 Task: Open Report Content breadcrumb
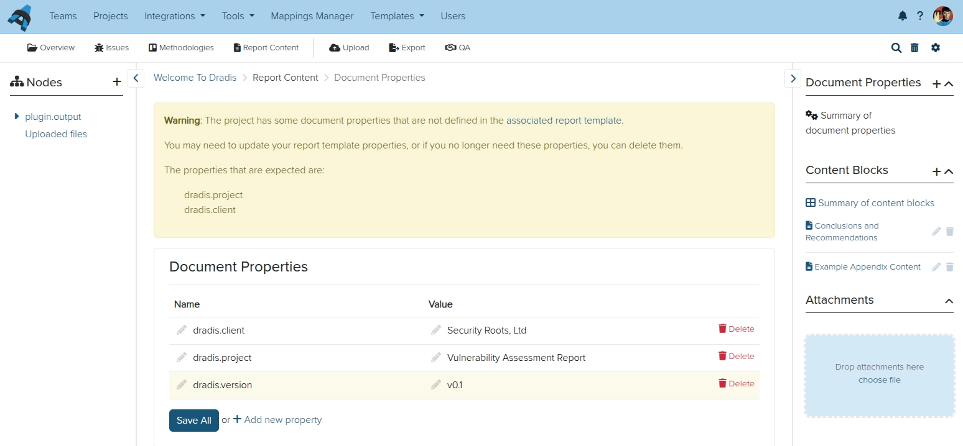tap(286, 78)
